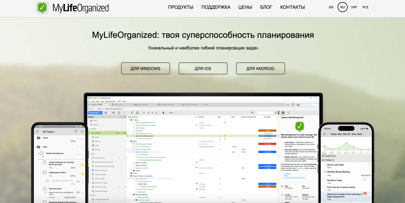Click the ДЛЯ IOS button
405x203 pixels.
click(x=203, y=68)
